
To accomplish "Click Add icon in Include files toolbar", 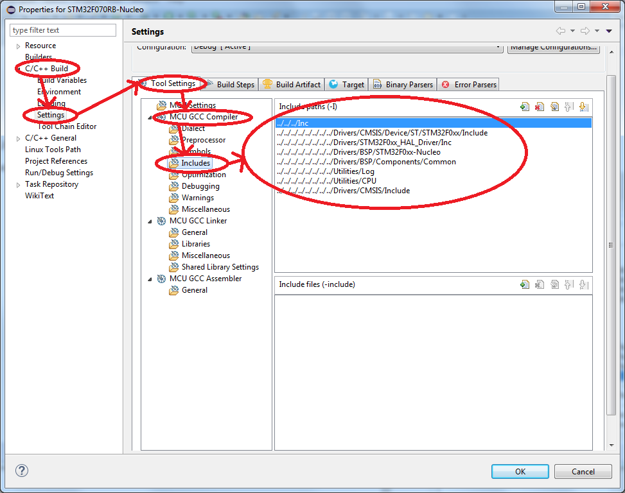I will (525, 284).
